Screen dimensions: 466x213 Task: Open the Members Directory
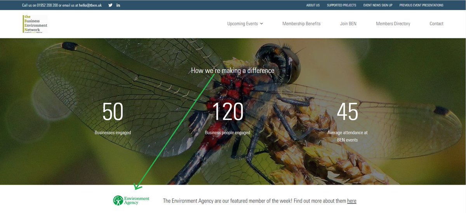pos(393,24)
